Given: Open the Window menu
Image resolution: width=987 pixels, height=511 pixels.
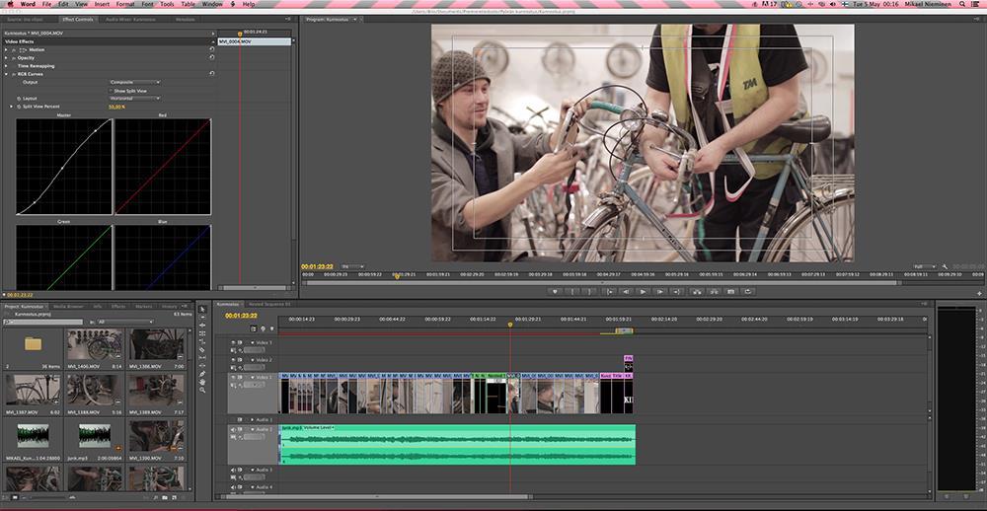Looking at the screenshot, I should (212, 4).
